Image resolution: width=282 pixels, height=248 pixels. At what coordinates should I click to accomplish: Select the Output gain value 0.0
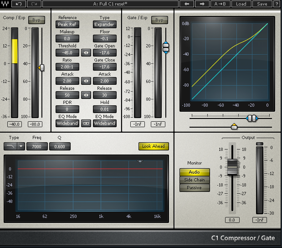click(232, 220)
